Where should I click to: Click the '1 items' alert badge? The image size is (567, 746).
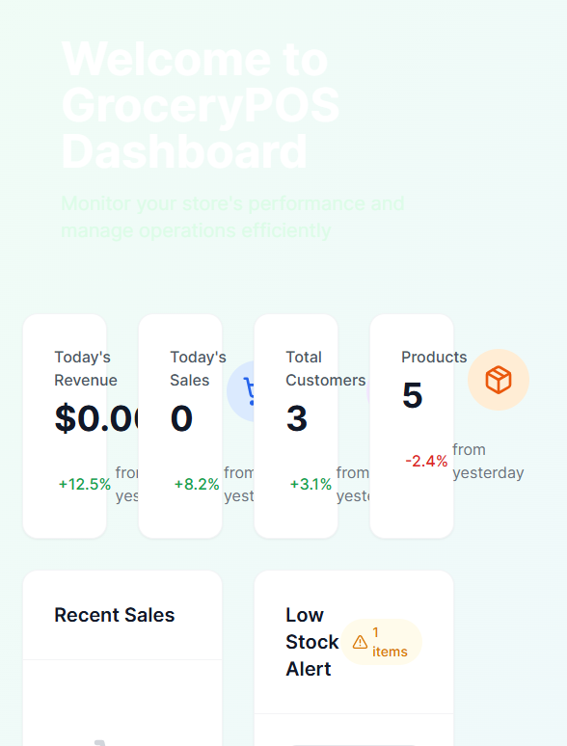tap(381, 642)
